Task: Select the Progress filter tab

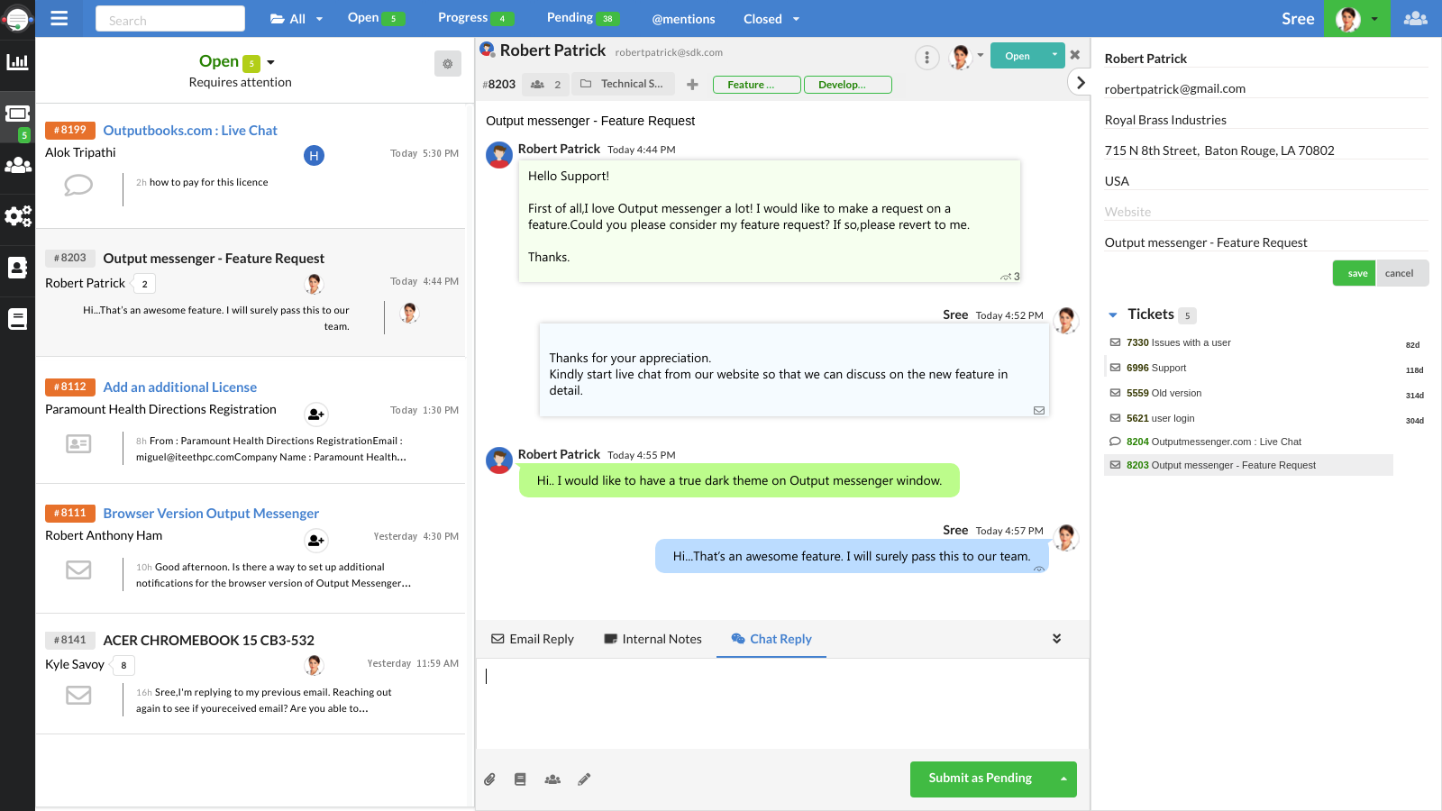Action: (476, 18)
